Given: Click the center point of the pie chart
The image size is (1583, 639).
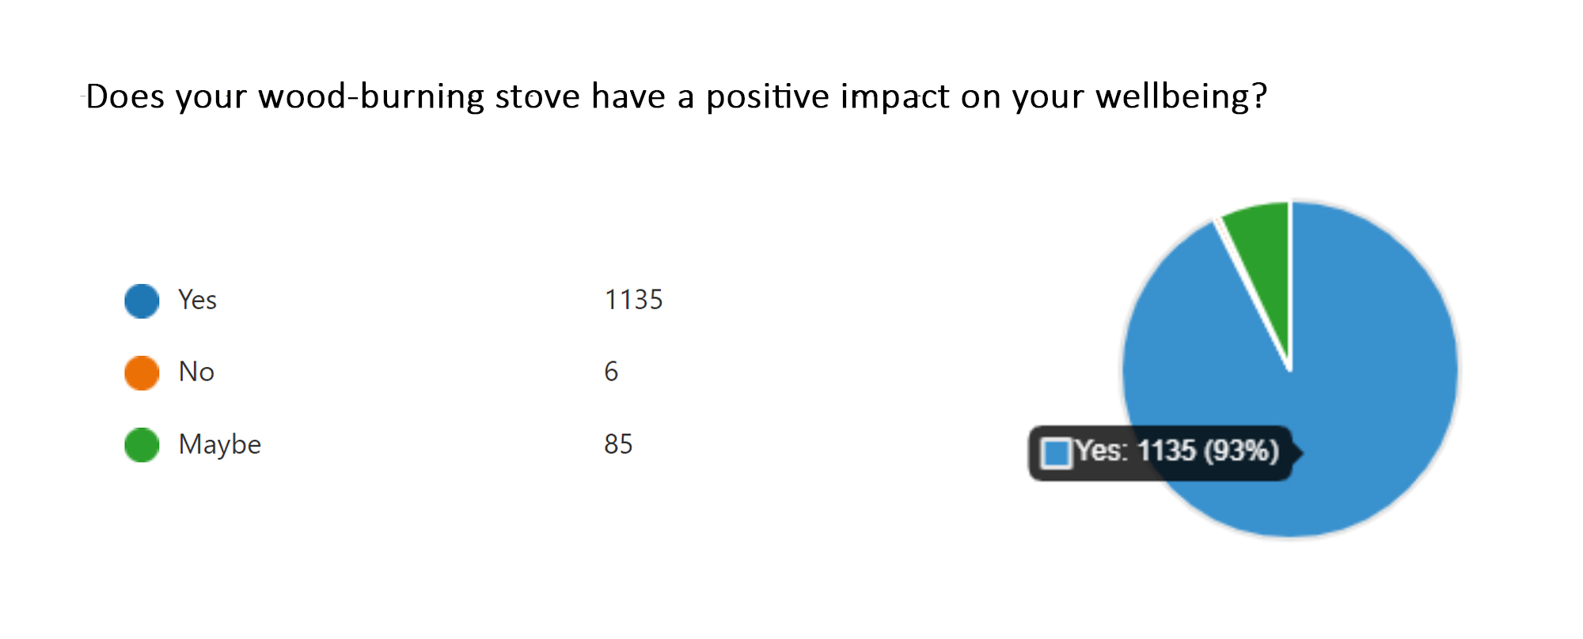Looking at the screenshot, I should (x=1290, y=370).
